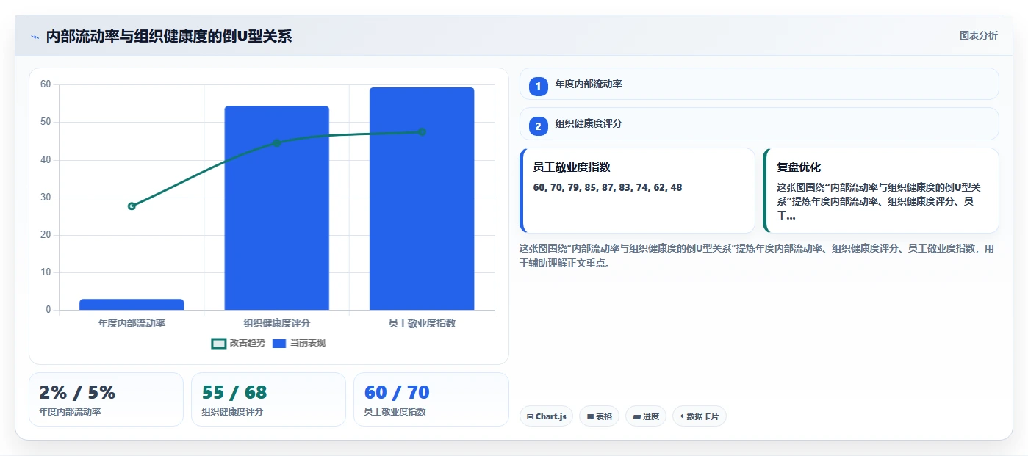The height and width of the screenshot is (456, 1028).
Task: Click the trend line point on 组织健康度评分 bar
Action: pos(277,142)
